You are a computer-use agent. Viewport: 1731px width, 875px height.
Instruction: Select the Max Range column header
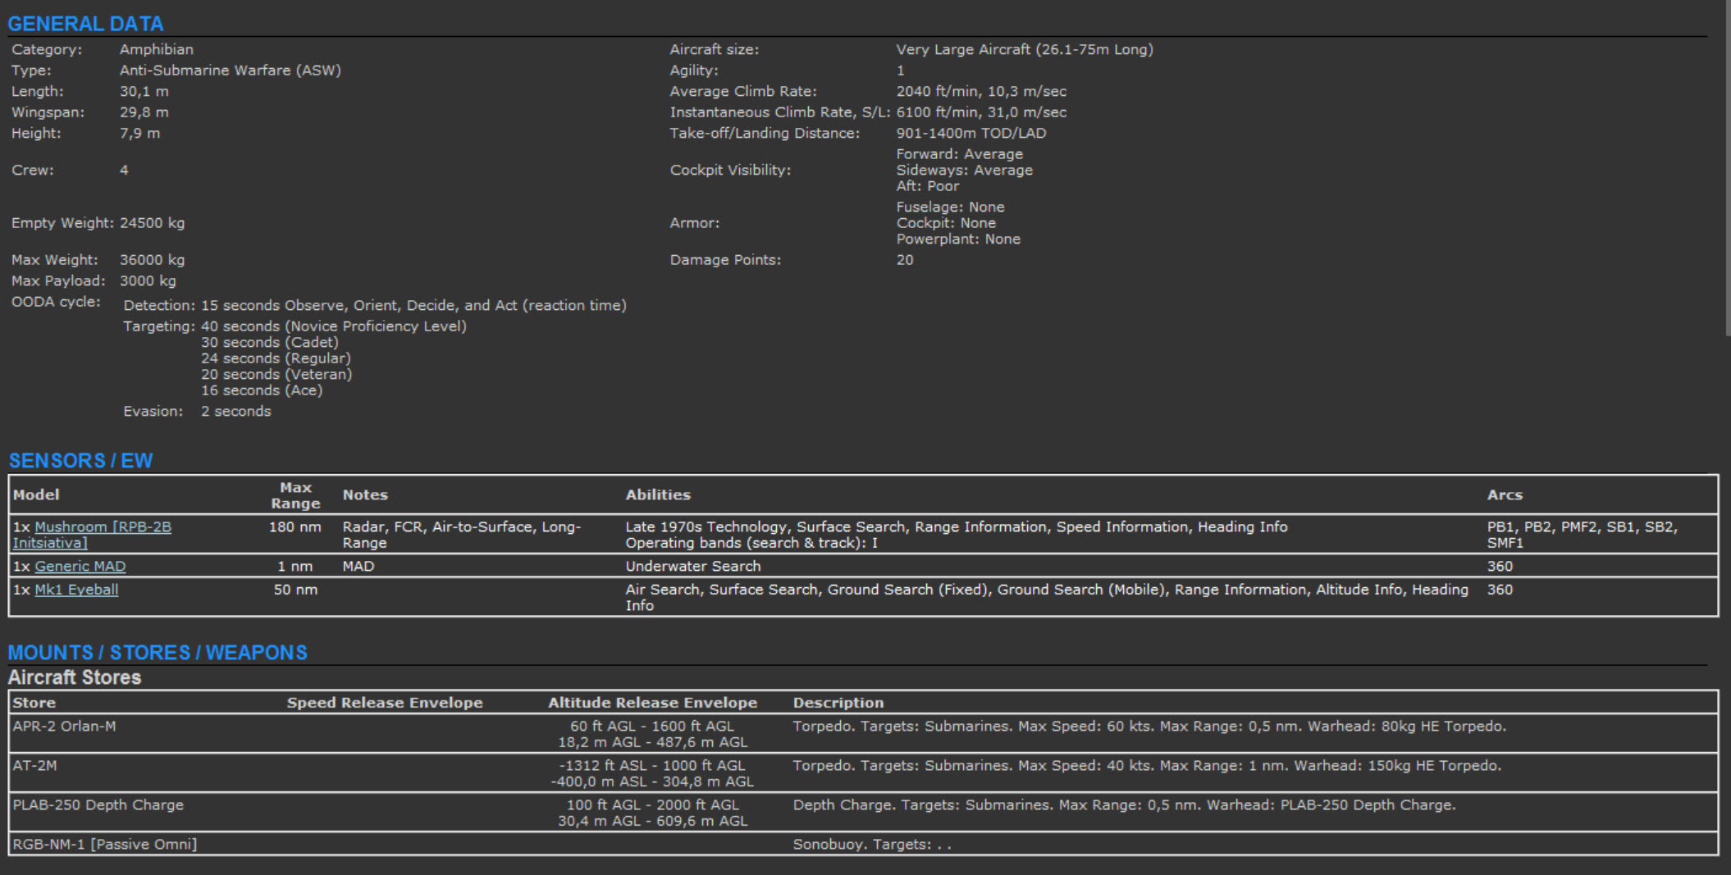coord(295,495)
